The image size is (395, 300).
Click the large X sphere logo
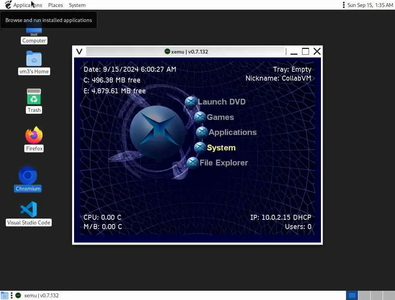158,131
